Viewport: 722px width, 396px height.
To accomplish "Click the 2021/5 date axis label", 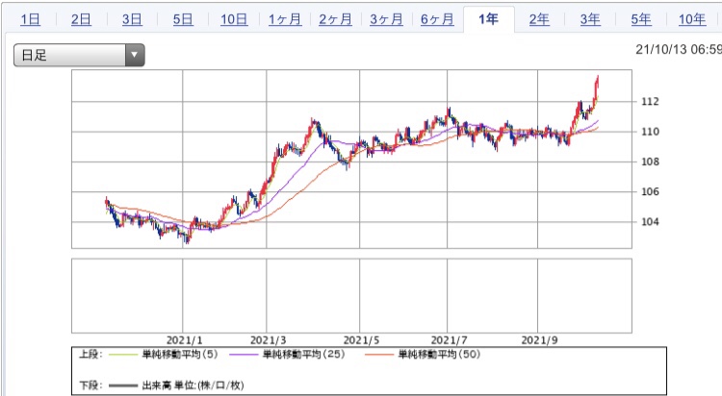I will pos(361,340).
